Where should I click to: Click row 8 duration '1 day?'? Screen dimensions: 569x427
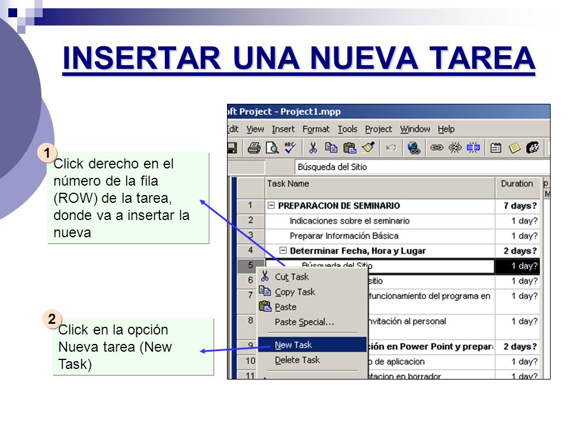click(x=517, y=326)
